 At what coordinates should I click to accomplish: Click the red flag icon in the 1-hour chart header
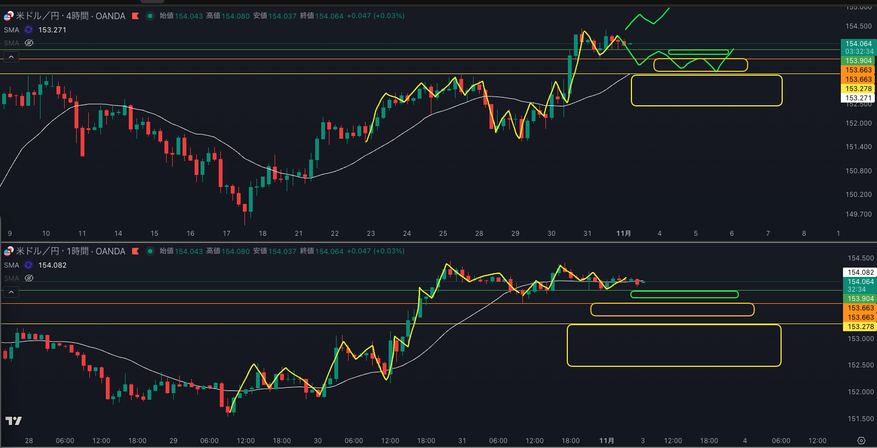pyautogui.click(x=135, y=251)
